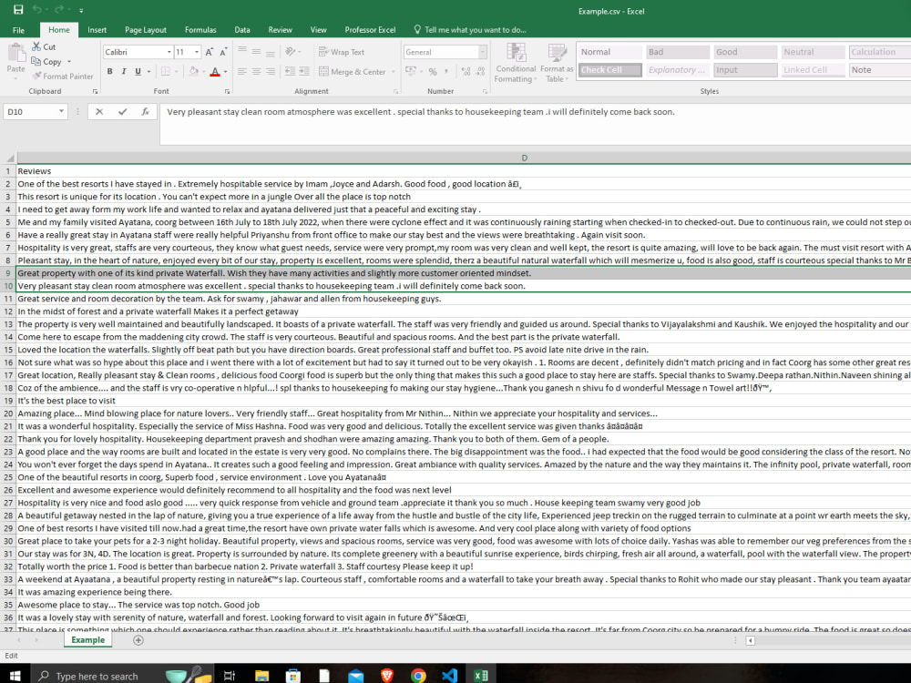Click the Cut button
The height and width of the screenshot is (683, 911).
click(44, 46)
